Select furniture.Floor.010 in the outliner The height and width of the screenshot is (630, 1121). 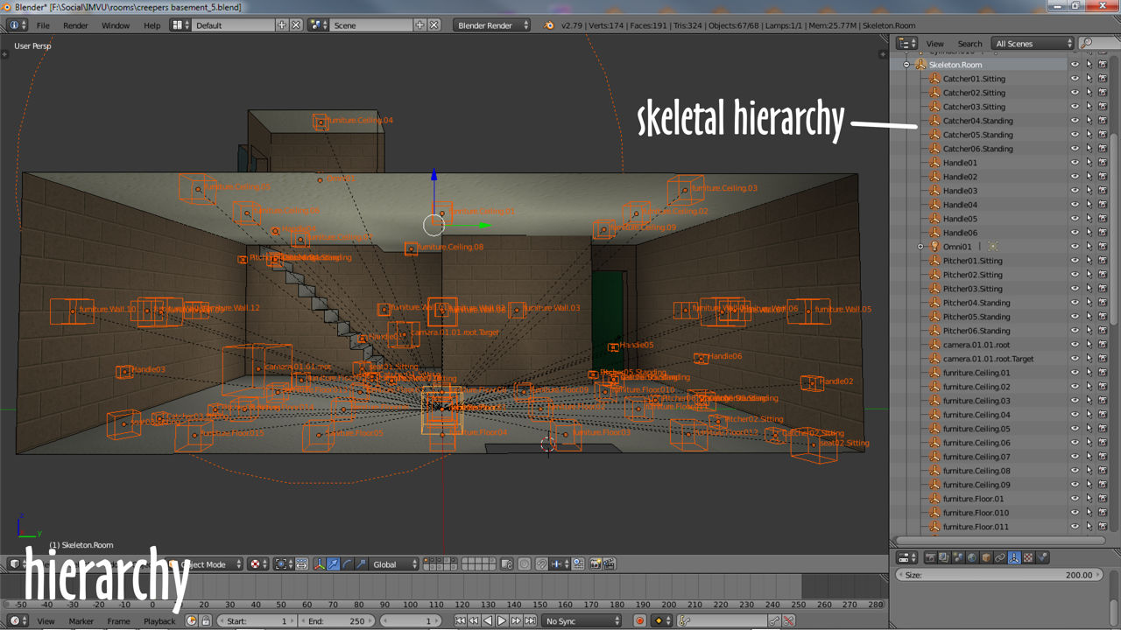976,513
